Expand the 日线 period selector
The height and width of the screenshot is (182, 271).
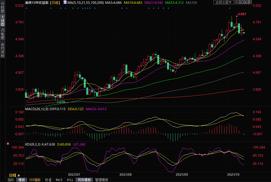(x=14, y=175)
